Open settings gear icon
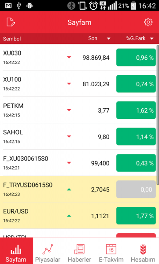 (148, 22)
